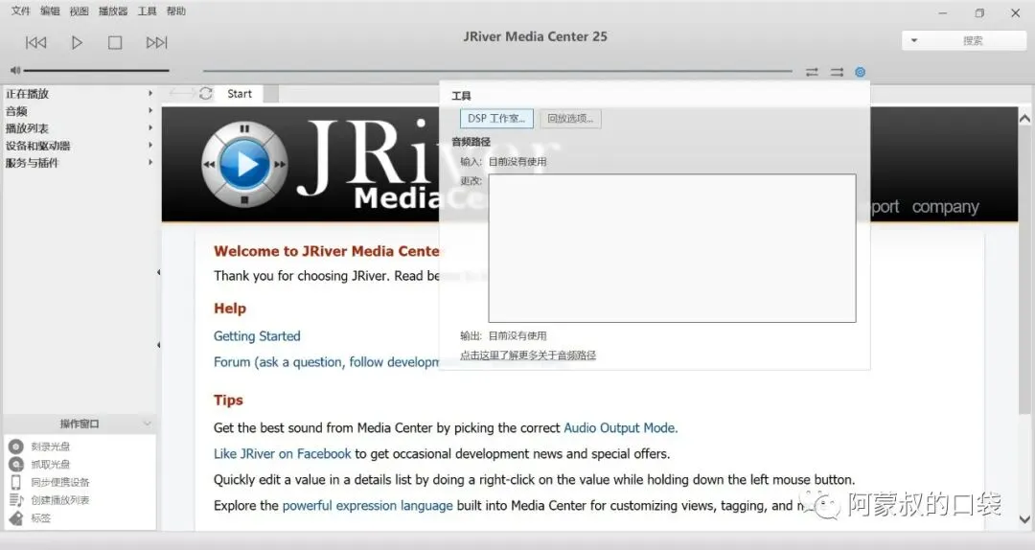Image resolution: width=1035 pixels, height=550 pixels.
Task: Skip to next track button
Action: point(156,43)
